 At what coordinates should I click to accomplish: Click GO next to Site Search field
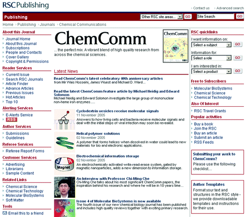tap(240, 17)
